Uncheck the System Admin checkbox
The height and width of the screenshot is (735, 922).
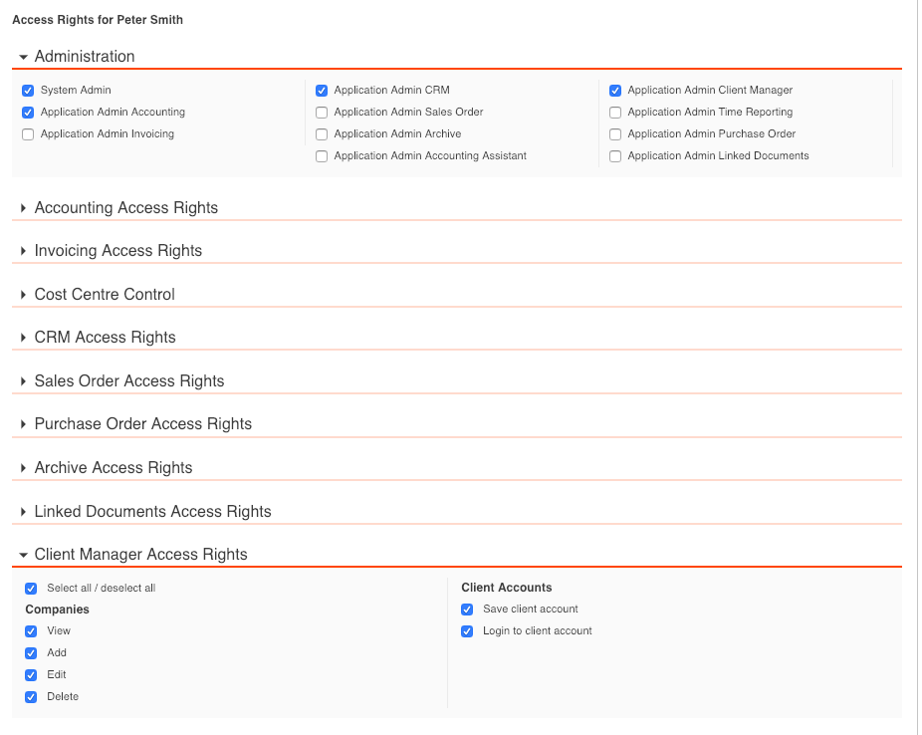28,91
